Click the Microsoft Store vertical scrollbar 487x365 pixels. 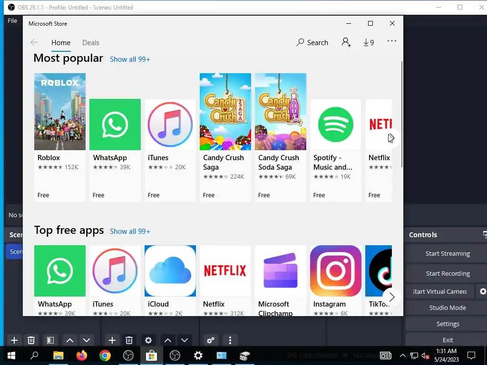(402, 115)
